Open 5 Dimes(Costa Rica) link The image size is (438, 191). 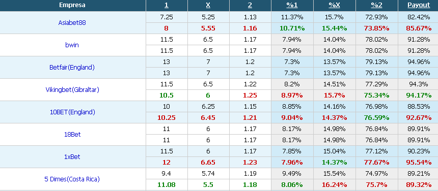point(72,179)
